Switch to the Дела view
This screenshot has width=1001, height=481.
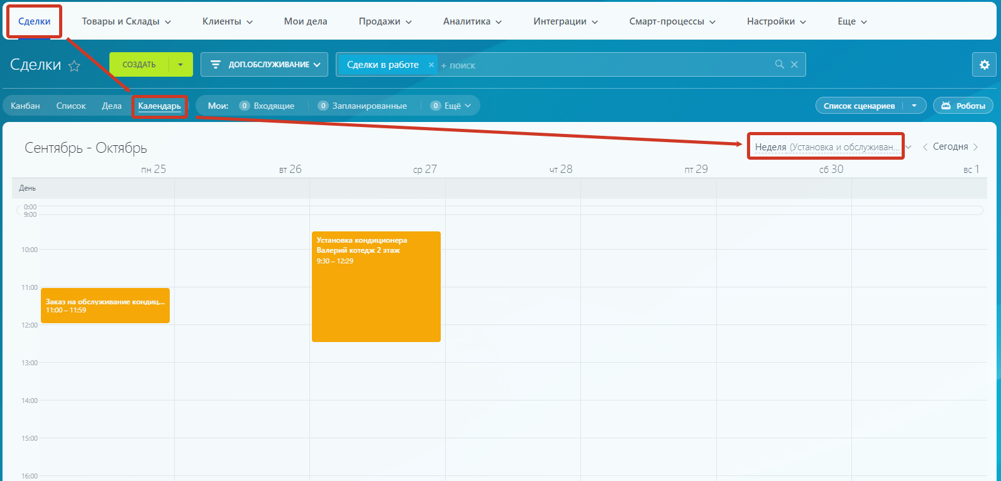[x=112, y=106]
